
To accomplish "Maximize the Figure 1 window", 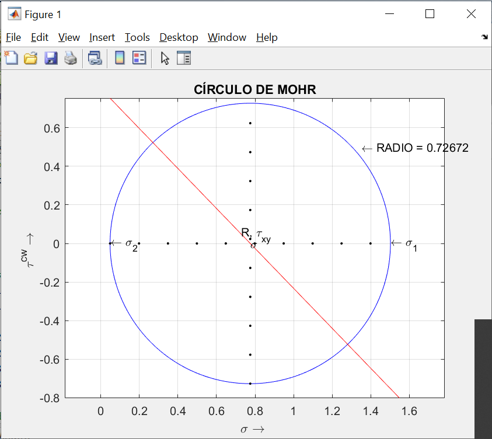I will click(430, 14).
